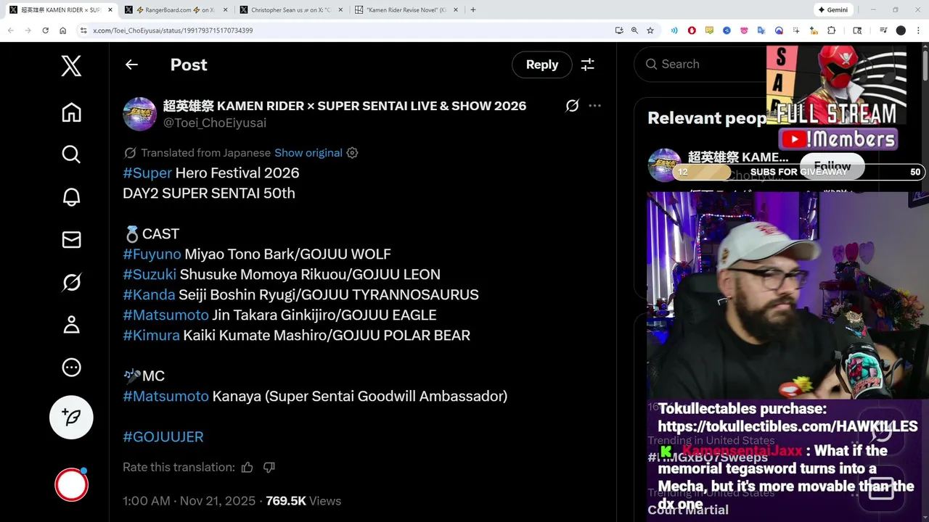View site information icon in address bar

pos(83,30)
